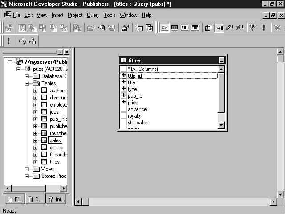Open the Query menu
285x214 pixels.
point(93,15)
